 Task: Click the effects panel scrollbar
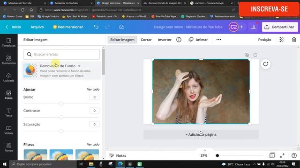[104, 62]
